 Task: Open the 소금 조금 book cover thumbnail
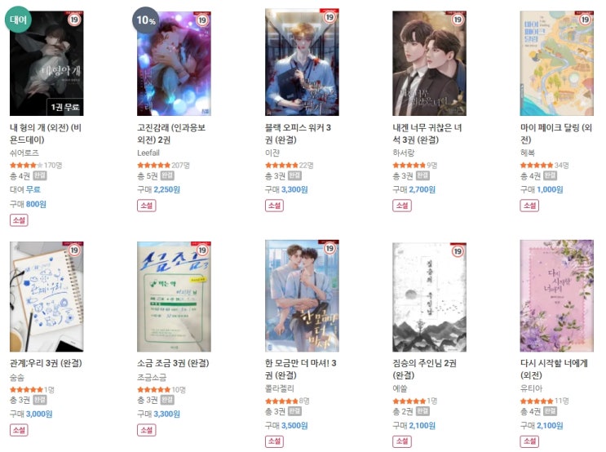tap(174, 296)
